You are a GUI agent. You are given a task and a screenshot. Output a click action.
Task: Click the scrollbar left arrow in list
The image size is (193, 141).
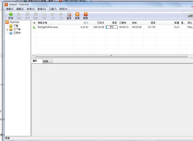click(x=33, y=56)
